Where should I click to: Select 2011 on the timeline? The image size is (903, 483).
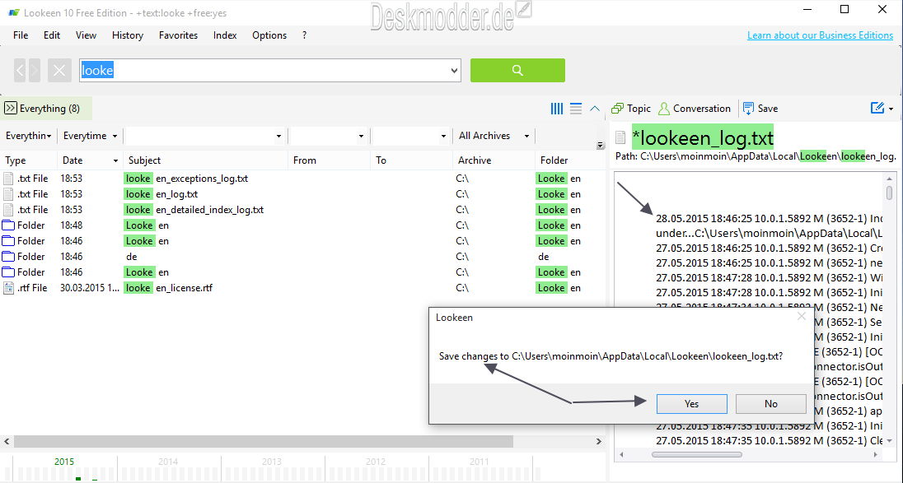pyautogui.click(x=480, y=462)
